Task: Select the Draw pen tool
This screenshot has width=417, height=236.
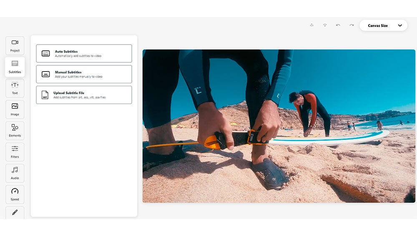Action: click(x=15, y=213)
